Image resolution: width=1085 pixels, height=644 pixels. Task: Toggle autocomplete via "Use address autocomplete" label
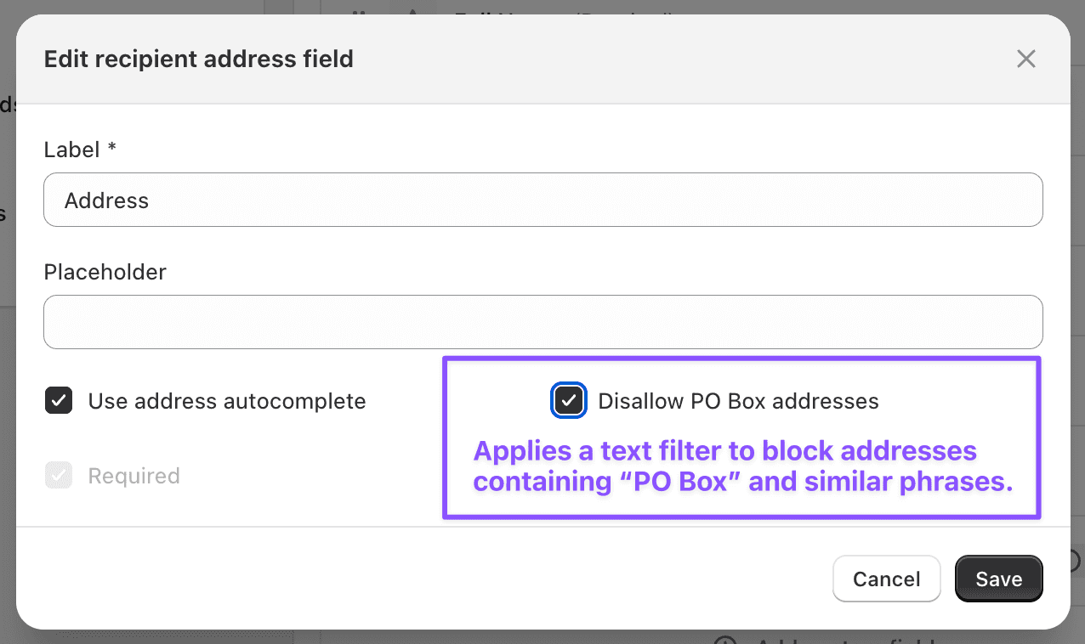[x=227, y=401]
